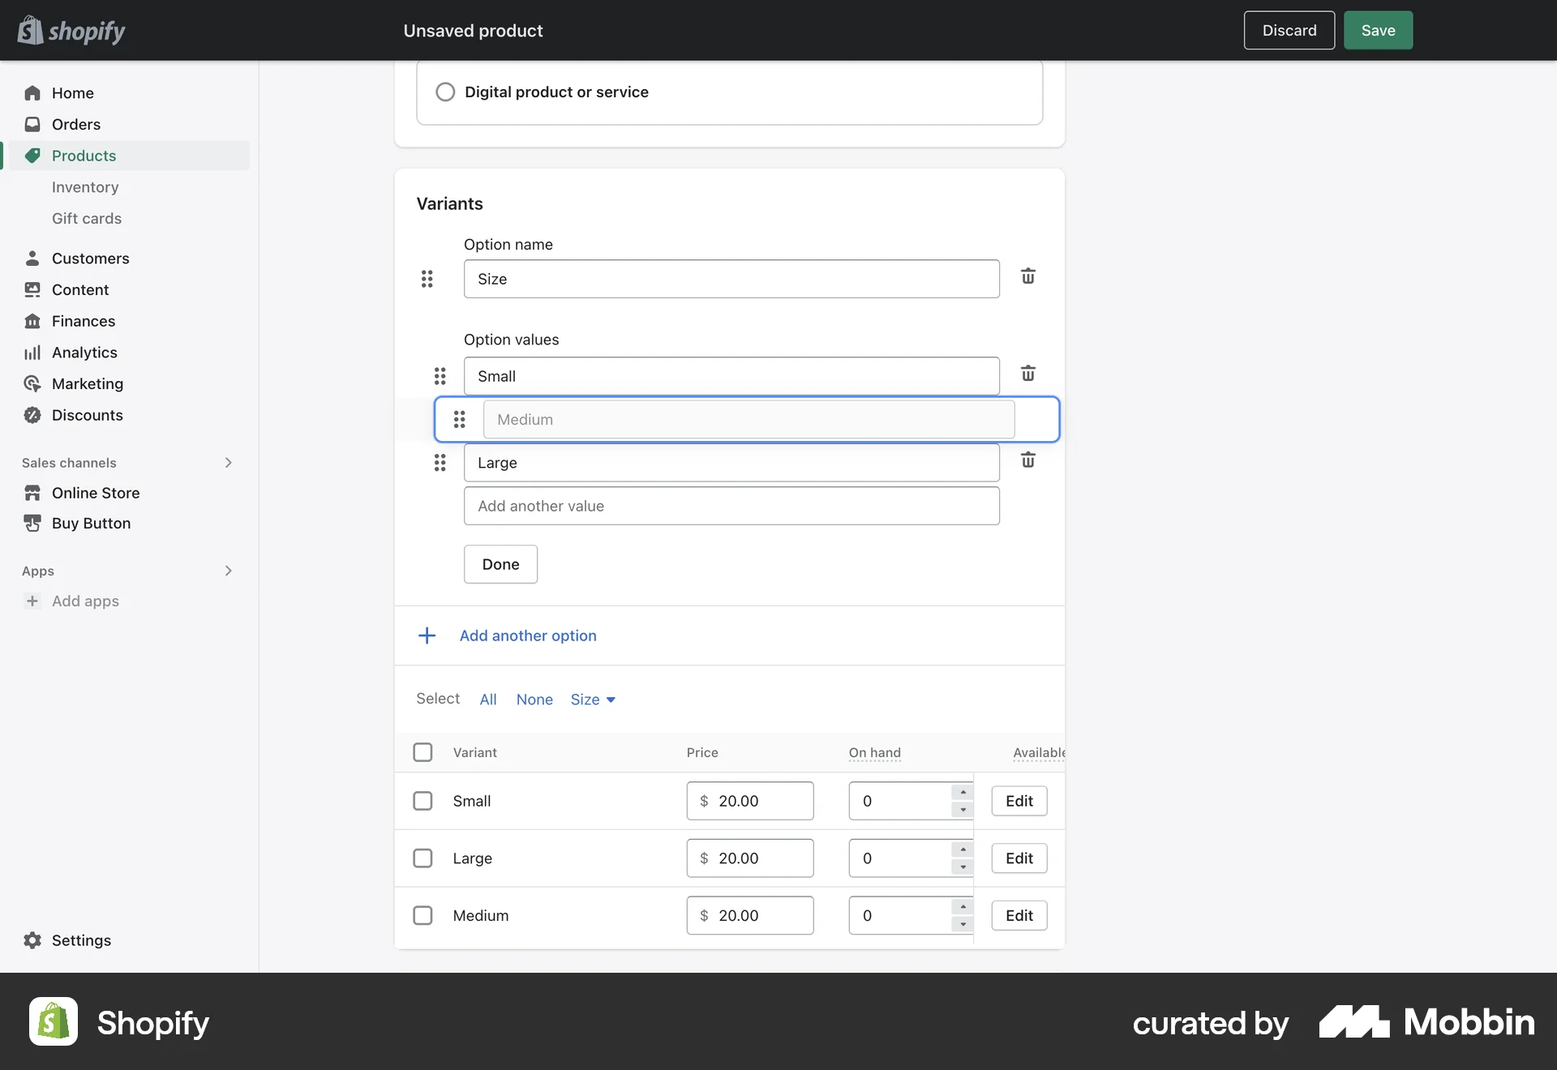Open the Orders icon in sidebar
1557x1070 pixels.
[x=32, y=124]
